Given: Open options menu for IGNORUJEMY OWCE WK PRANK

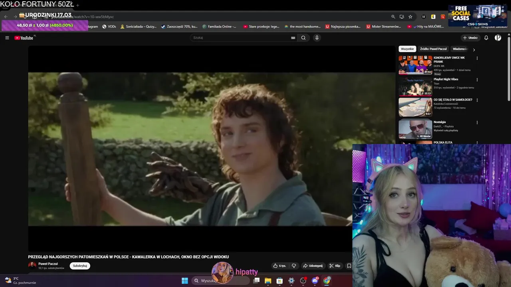Looking at the screenshot, I should pyautogui.click(x=477, y=58).
